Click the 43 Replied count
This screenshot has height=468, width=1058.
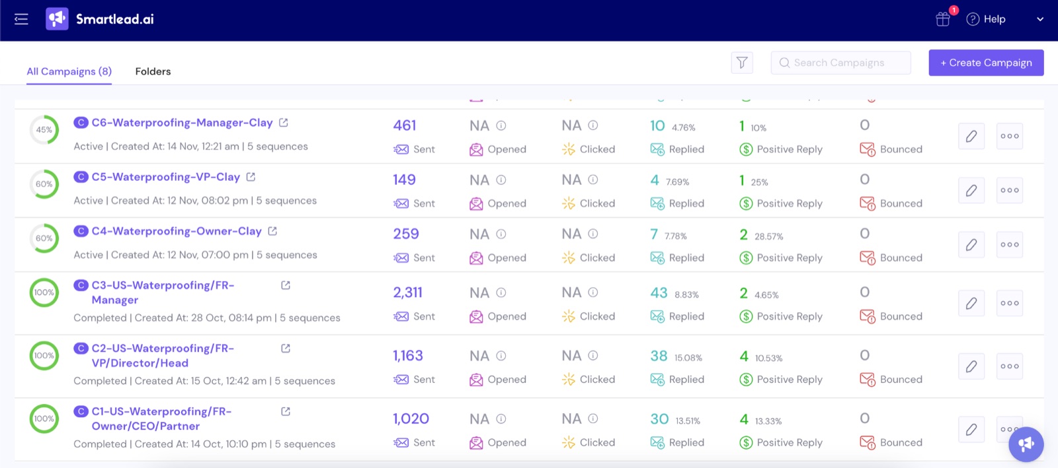pyautogui.click(x=659, y=292)
